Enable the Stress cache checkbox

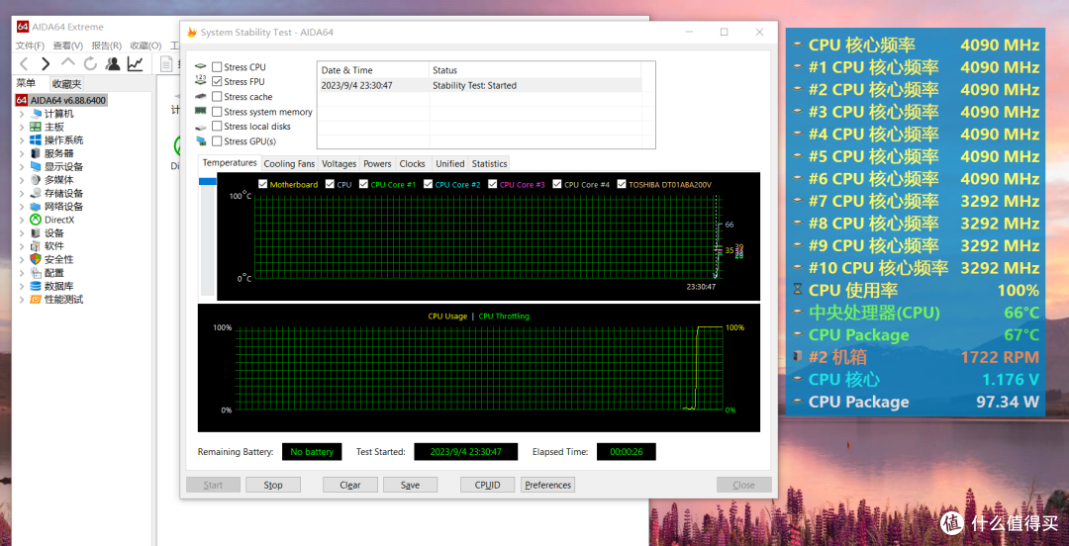pyautogui.click(x=217, y=97)
